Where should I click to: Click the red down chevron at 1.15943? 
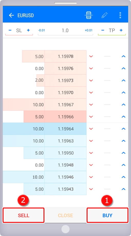[x=91, y=189]
